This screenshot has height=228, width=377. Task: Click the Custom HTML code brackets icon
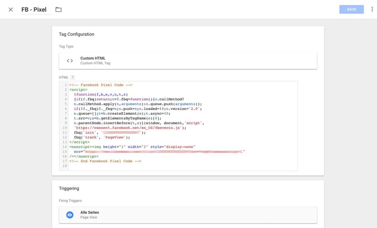pyautogui.click(x=70, y=61)
